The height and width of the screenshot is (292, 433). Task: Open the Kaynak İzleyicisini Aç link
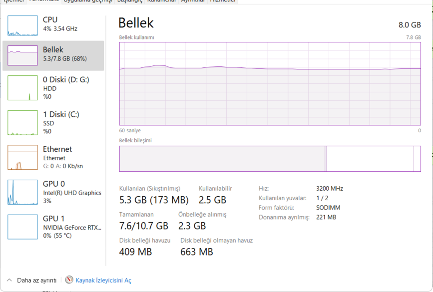point(103,281)
